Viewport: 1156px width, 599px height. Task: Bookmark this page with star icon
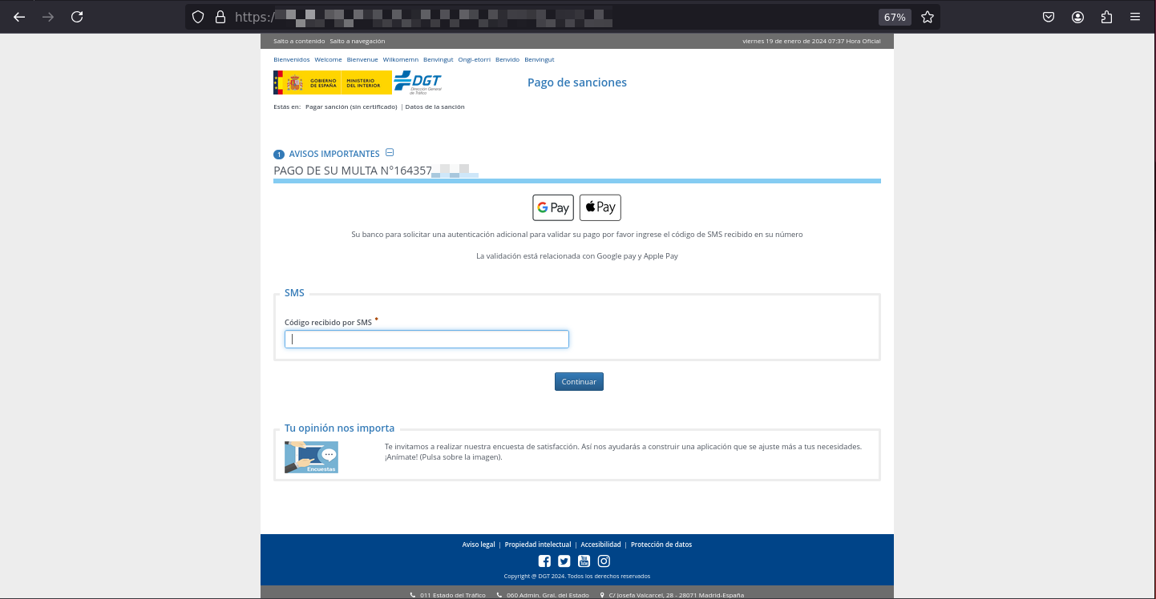pos(928,17)
